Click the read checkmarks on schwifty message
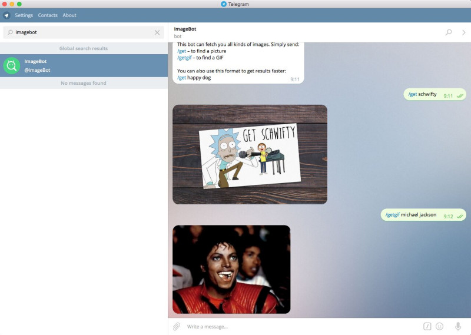The image size is (471, 335). [x=460, y=96]
